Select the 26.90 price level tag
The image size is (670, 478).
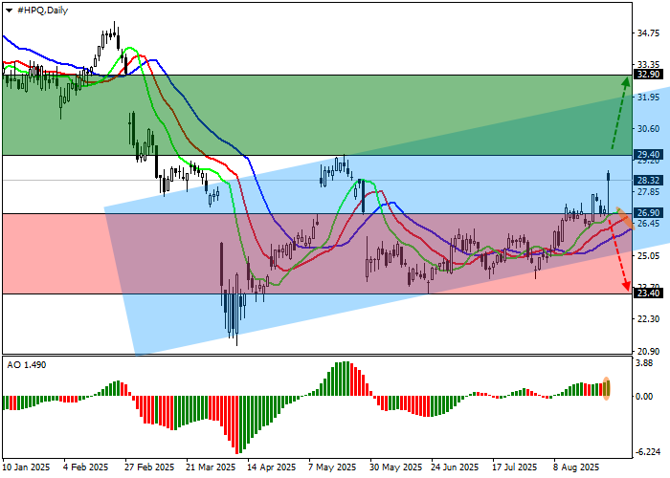(x=648, y=213)
